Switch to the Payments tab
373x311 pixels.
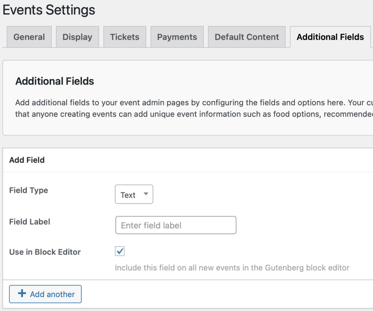[x=177, y=37]
